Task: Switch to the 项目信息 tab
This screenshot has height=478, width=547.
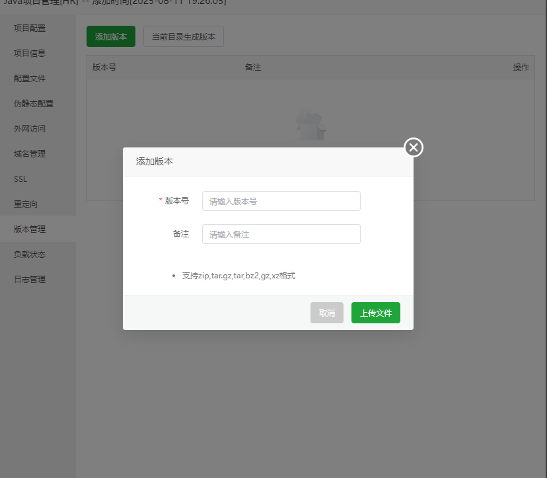Action: 30,53
